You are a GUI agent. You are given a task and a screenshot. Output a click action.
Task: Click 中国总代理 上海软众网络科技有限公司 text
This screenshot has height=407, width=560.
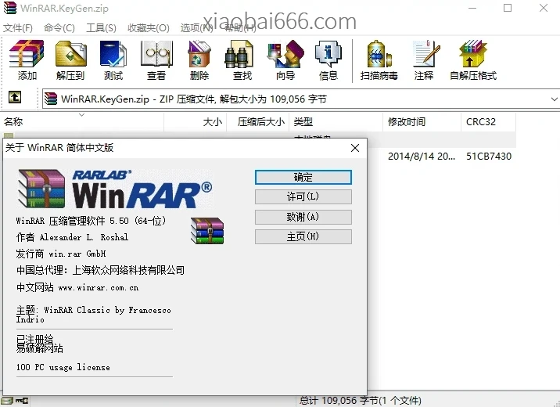point(100,271)
